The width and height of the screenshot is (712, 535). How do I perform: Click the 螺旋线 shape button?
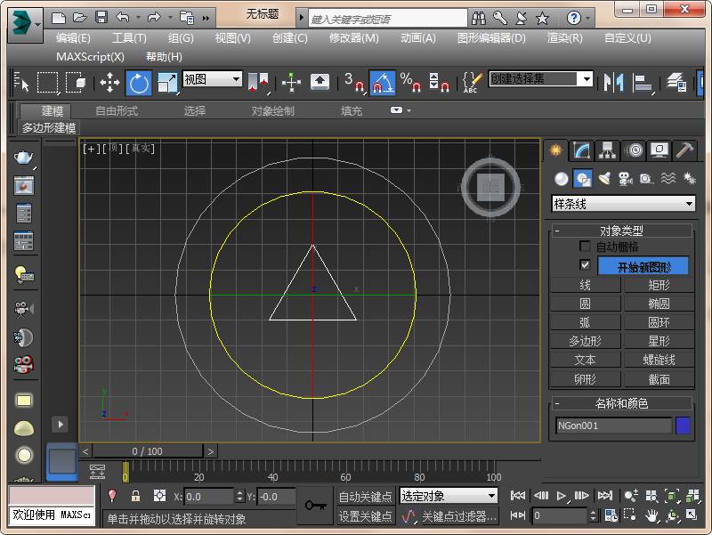pos(659,361)
